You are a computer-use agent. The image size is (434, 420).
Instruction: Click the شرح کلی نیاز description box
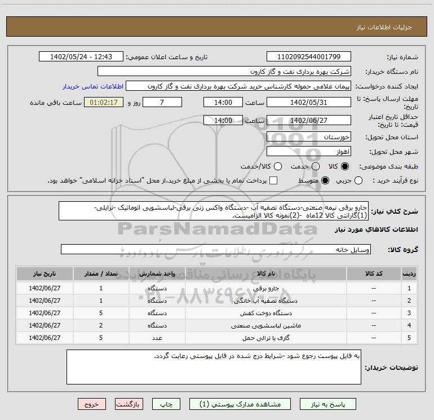(214, 211)
